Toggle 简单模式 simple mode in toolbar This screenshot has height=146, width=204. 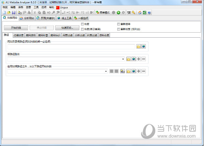[x=103, y=13]
